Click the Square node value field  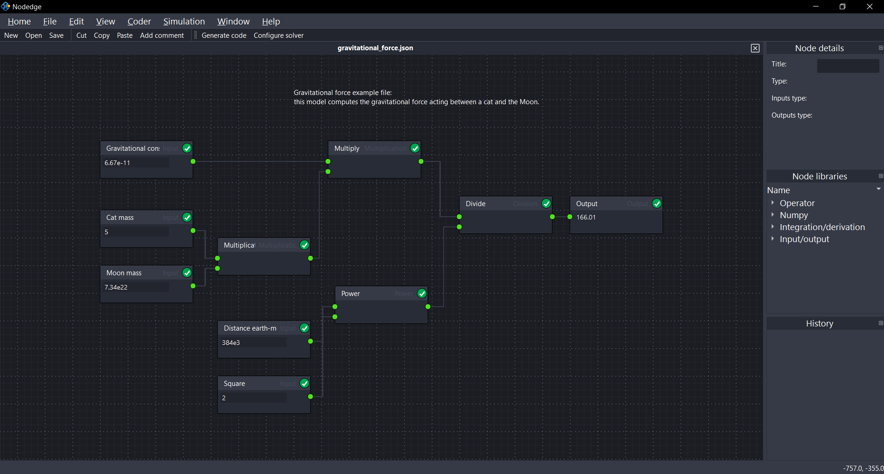tap(254, 398)
